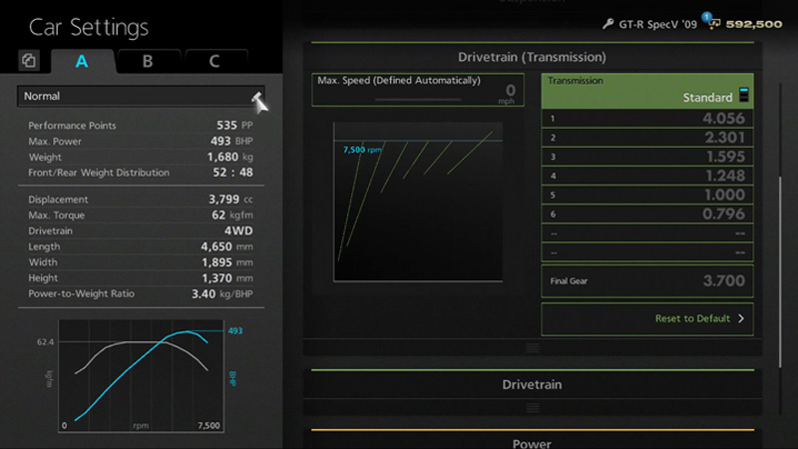Click the Normal settings name field
The image size is (798, 449).
pos(135,97)
